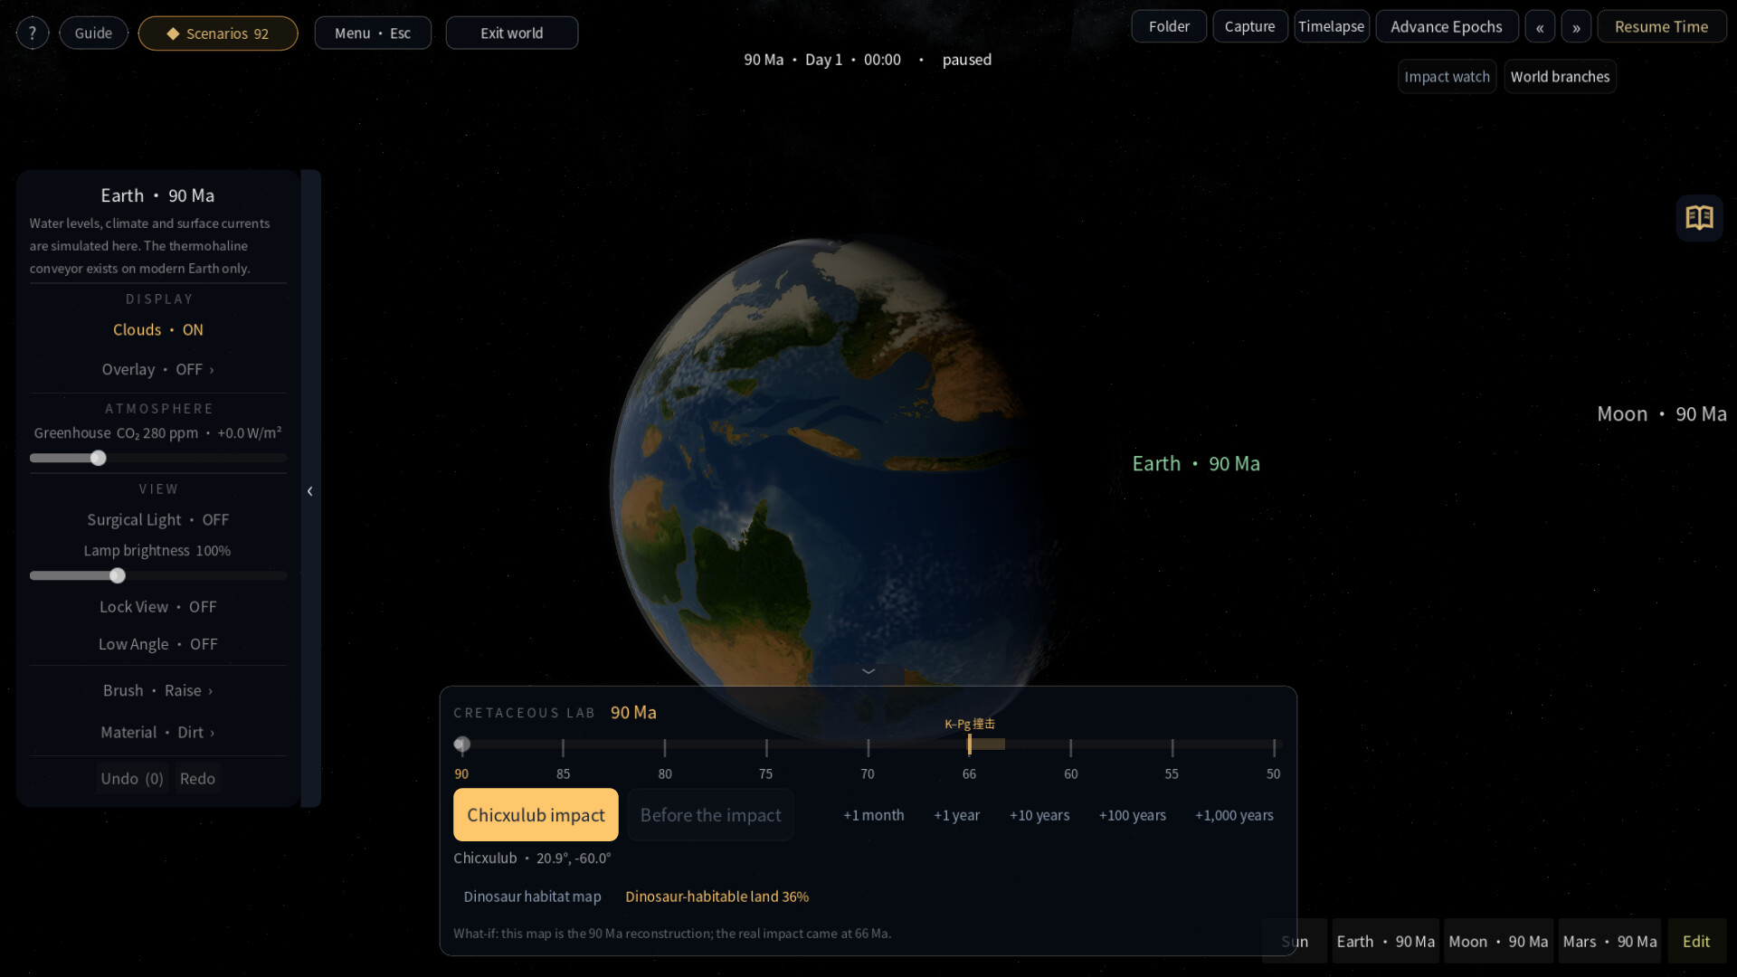Select Before the impact
The image size is (1737, 977).
710,815
